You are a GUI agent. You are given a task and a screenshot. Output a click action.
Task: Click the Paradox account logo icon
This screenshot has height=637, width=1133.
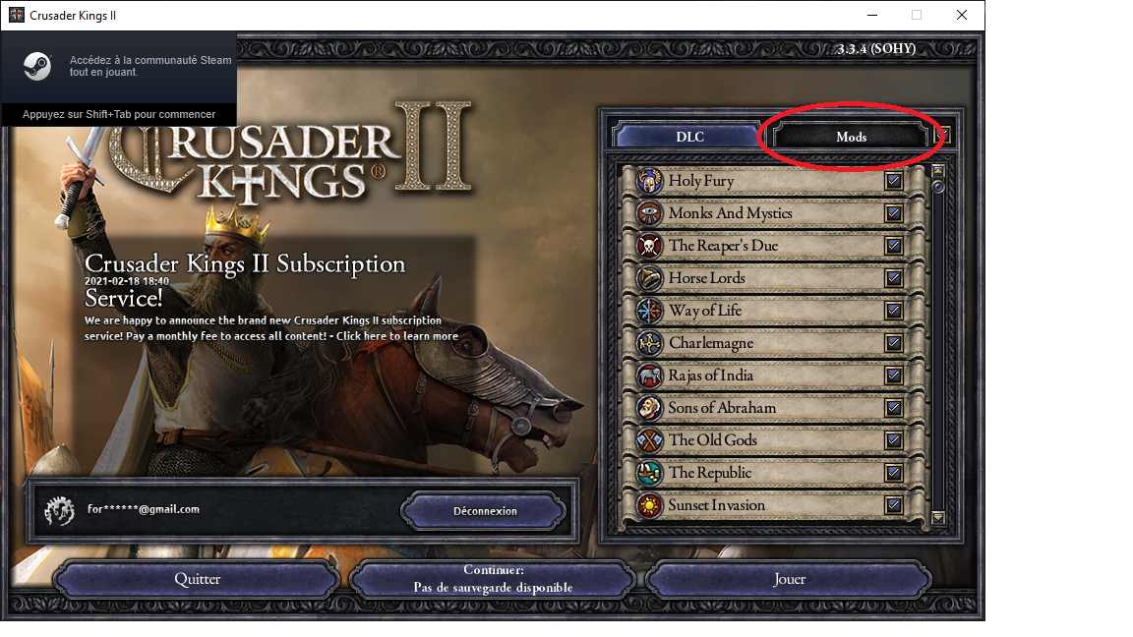(59, 510)
